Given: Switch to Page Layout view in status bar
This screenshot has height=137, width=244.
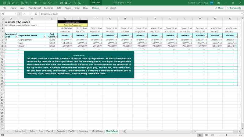Looking at the screenshot, I should 206,135.
